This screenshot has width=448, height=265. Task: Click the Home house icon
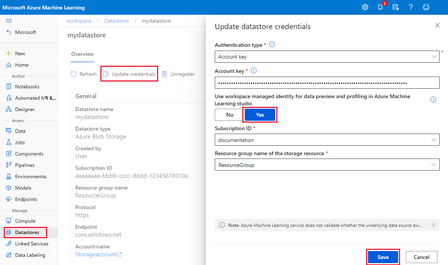point(9,65)
